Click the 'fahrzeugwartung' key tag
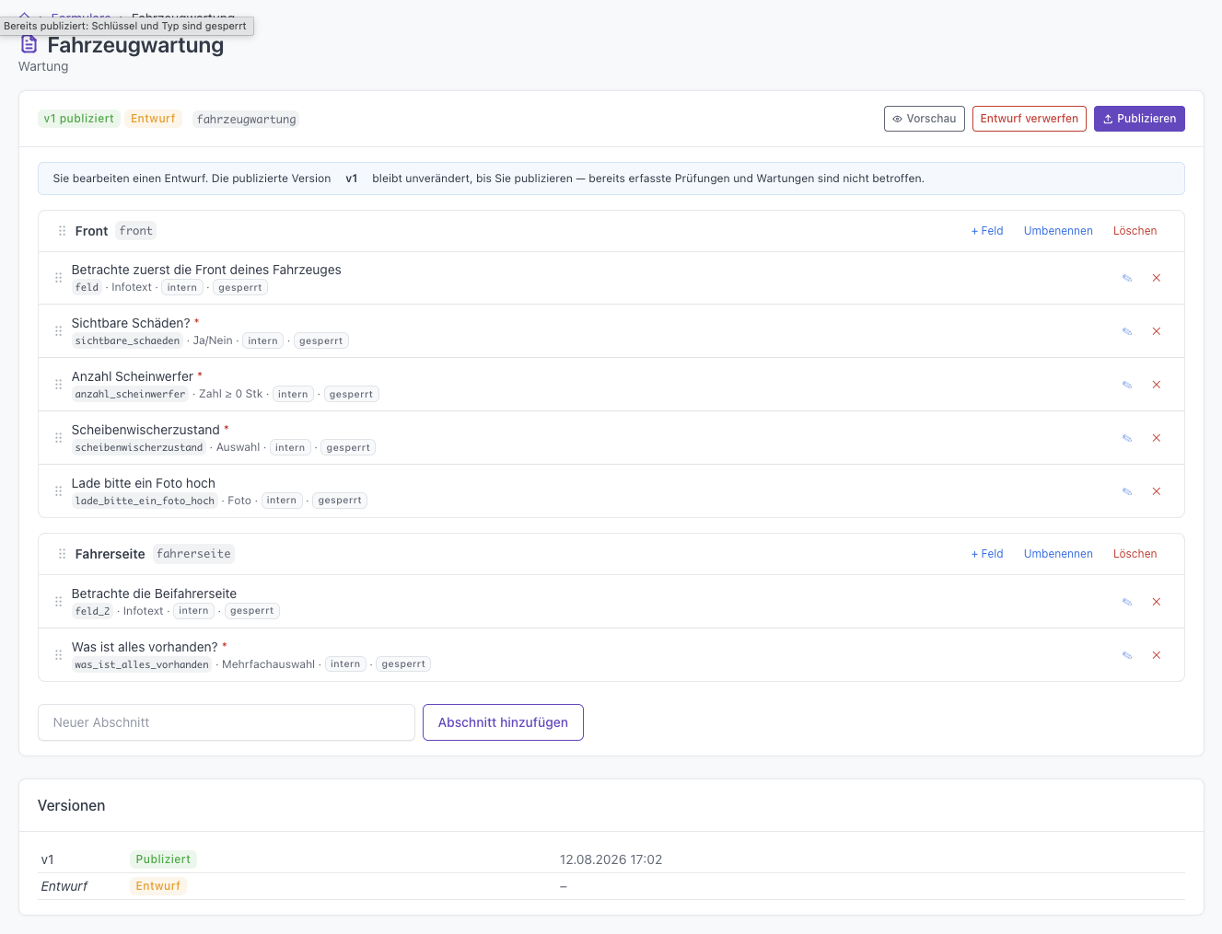 tap(246, 120)
